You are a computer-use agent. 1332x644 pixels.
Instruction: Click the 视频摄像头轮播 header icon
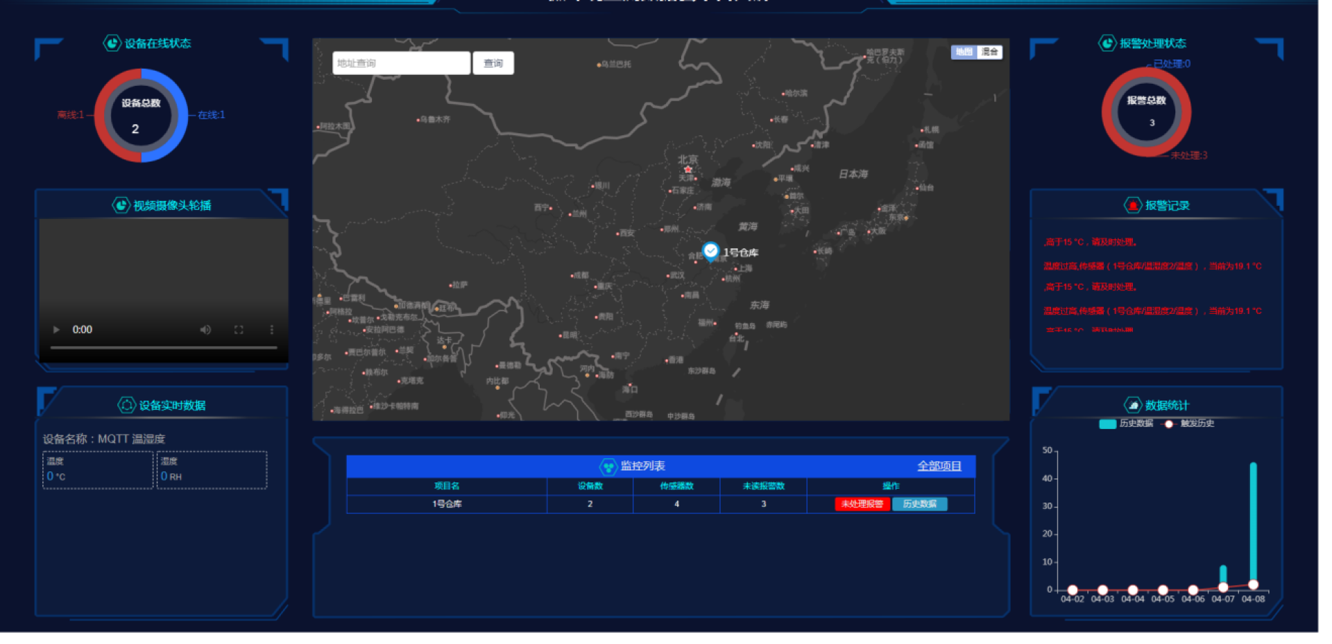tap(121, 205)
